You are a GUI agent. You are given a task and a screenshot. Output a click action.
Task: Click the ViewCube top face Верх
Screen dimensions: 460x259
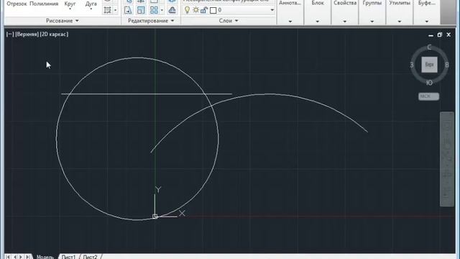[x=429, y=65]
